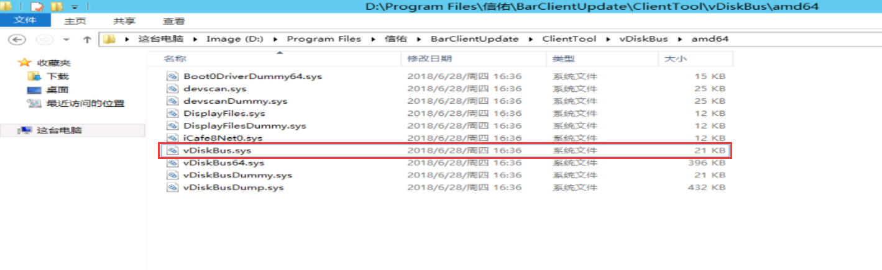The image size is (882, 270).
Task: Switch to the 共享 (Share) ribbon tab
Action: [x=125, y=20]
